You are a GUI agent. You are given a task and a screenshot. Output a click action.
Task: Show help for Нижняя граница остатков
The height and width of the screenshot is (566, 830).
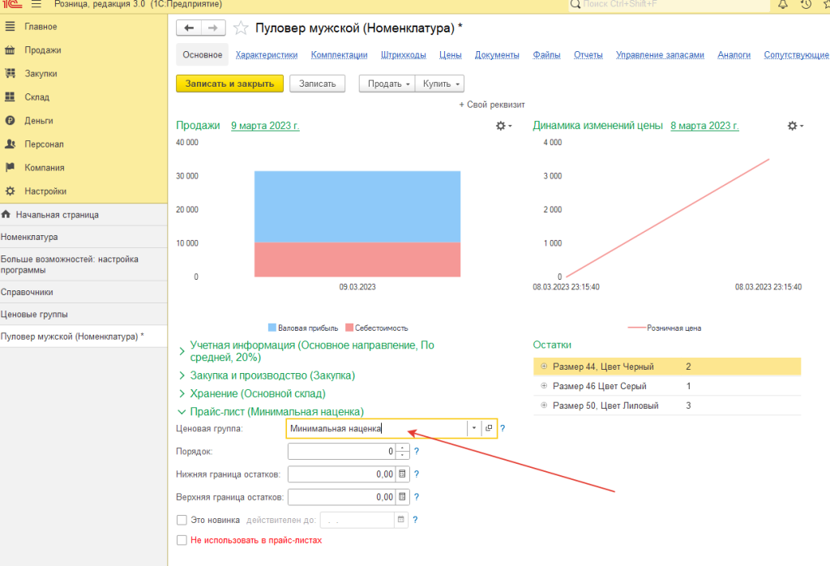coord(417,474)
